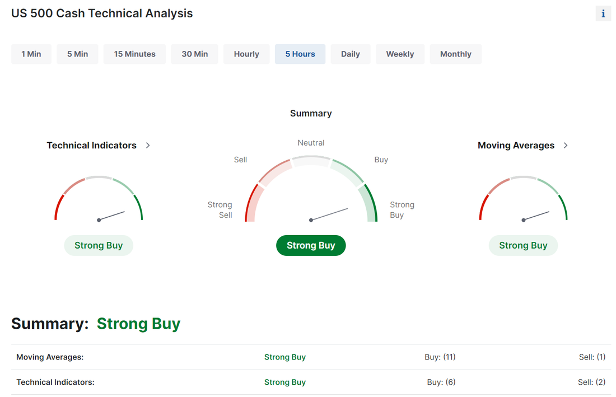Select the Weekly timeframe tab

pyautogui.click(x=400, y=54)
